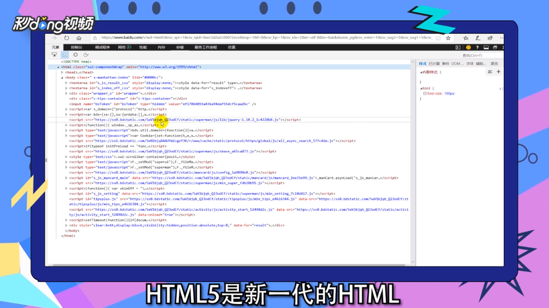Click the baidu.com URL address field
Viewport: 549px width, 308px height.
(x=267, y=38)
